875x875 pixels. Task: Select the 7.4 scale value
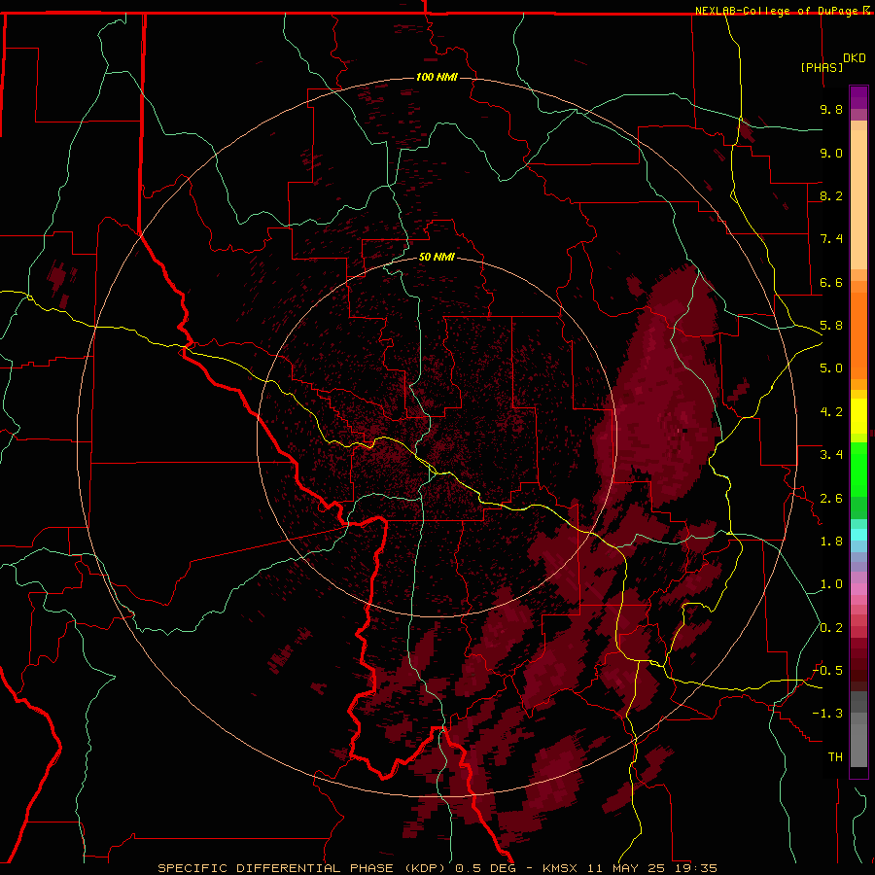point(831,239)
